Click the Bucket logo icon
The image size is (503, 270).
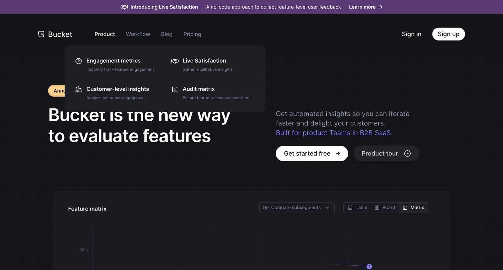pyautogui.click(x=41, y=34)
